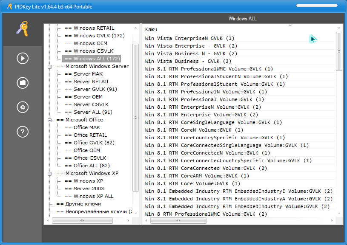Select the Другие ключи tree item
This screenshot has width=347, height=245.
click(79, 204)
